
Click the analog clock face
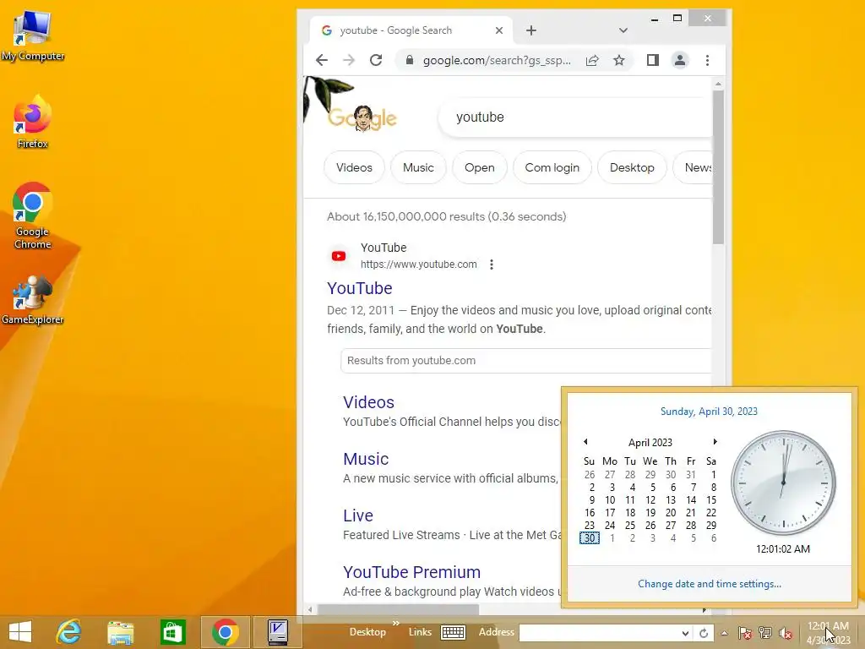point(783,483)
